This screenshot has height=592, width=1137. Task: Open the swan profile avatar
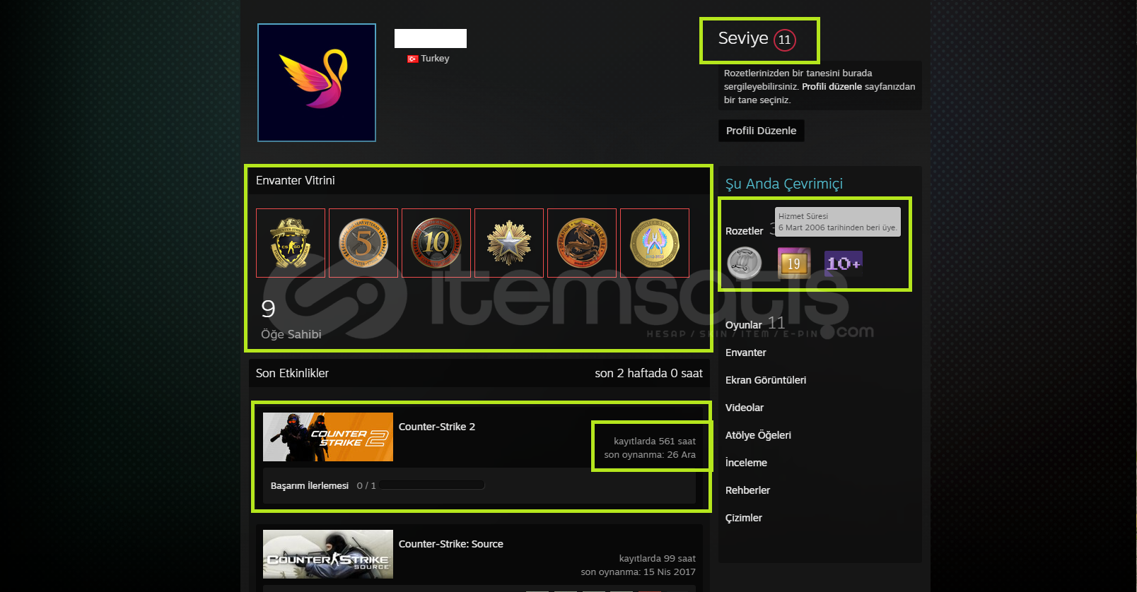317,83
